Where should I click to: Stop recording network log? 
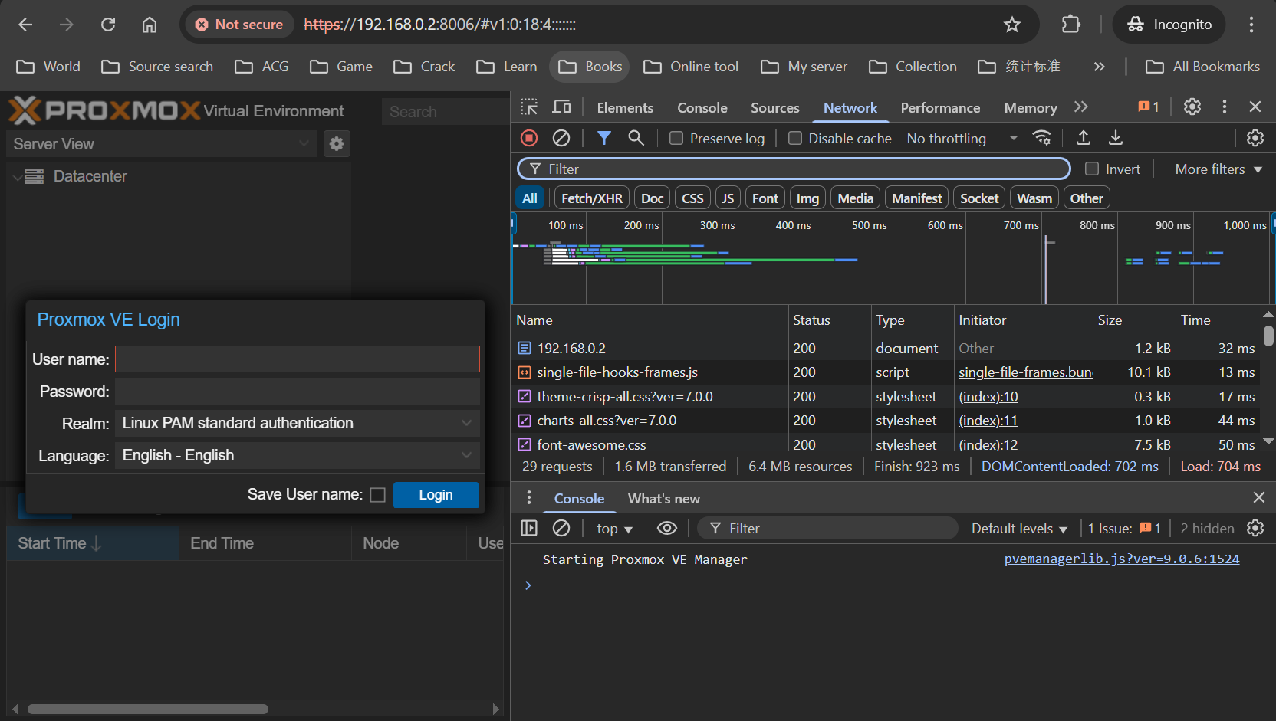click(529, 138)
